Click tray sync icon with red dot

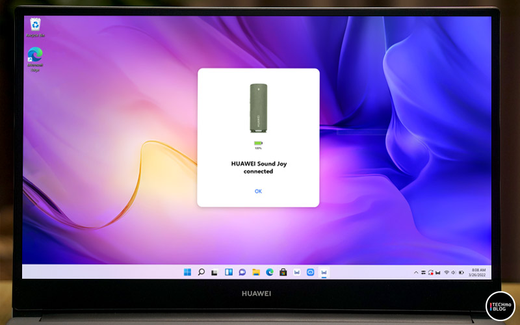click(430, 272)
